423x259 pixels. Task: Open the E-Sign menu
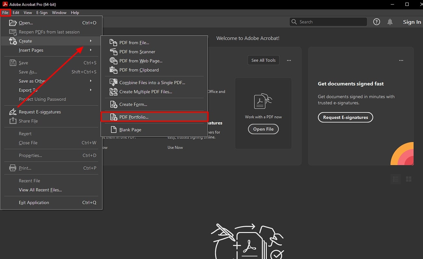42,13
